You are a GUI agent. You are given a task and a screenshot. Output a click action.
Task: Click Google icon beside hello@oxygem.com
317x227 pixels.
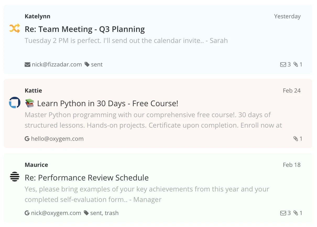pos(27,139)
